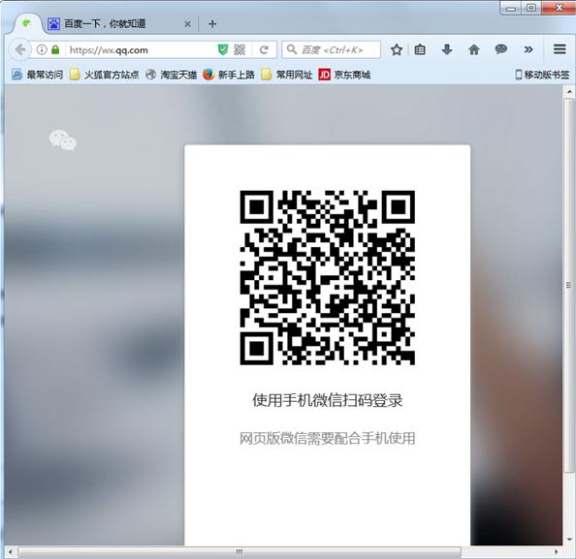Close the browser window
Image resolution: width=576 pixels, height=559 pixels.
559,8
